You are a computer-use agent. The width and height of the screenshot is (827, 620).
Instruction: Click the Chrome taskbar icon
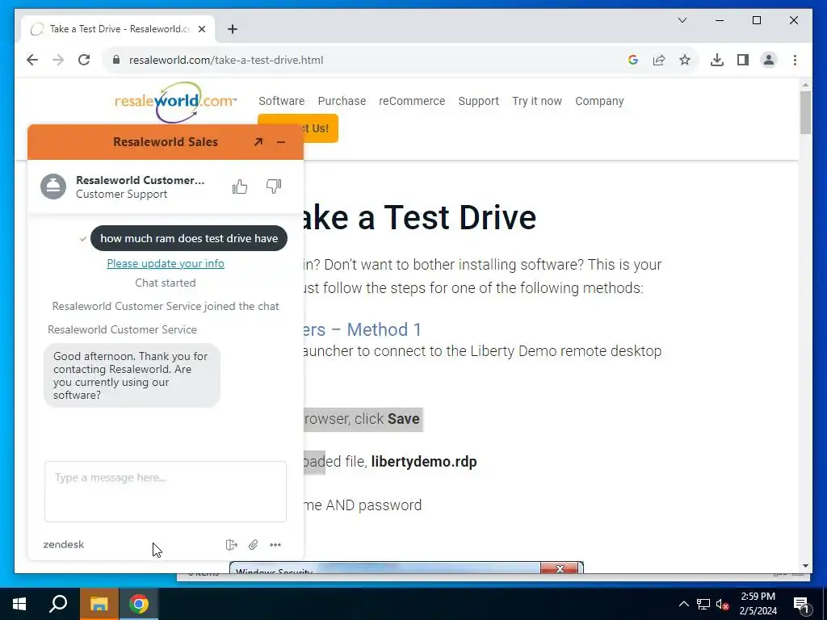coord(139,604)
